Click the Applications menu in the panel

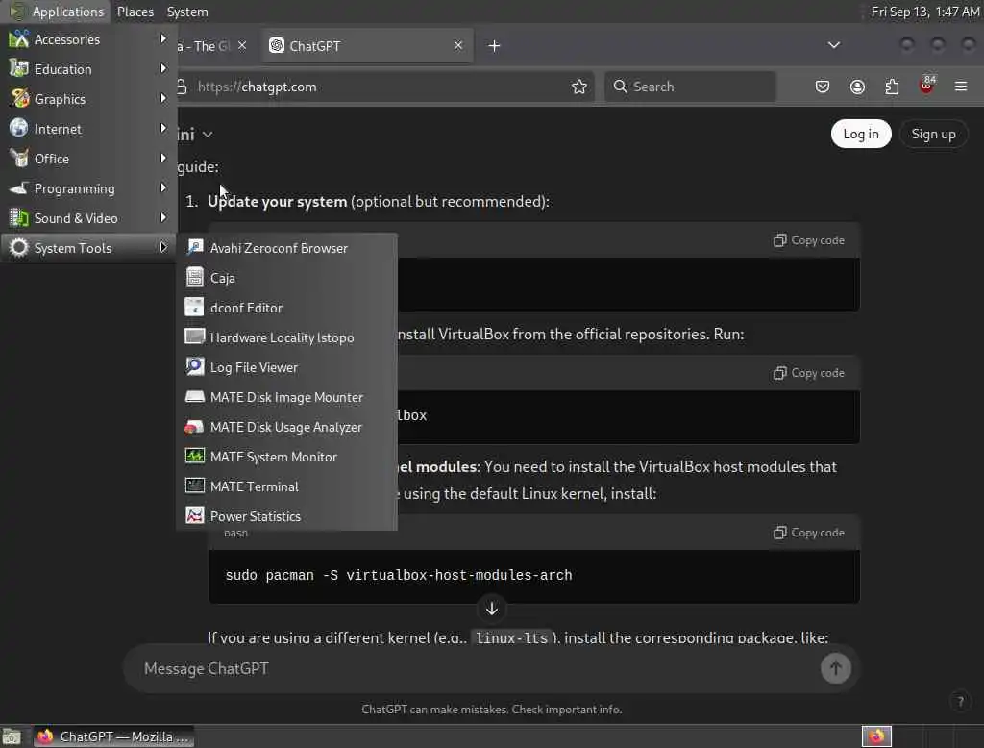tap(57, 12)
